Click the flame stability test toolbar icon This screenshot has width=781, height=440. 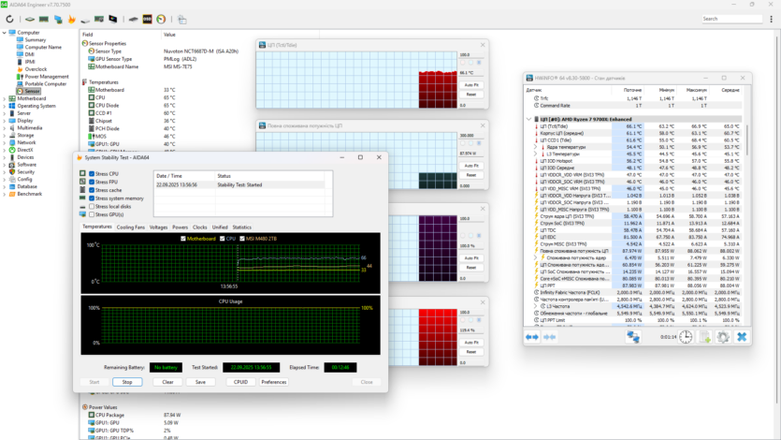[72, 19]
